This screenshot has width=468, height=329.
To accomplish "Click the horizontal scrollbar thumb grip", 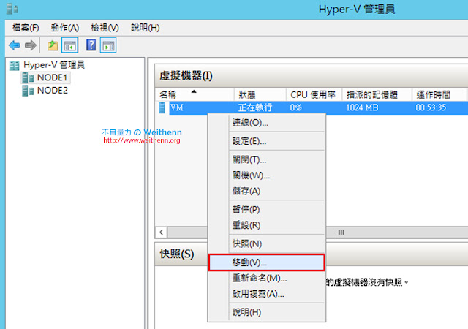I will point(341,232).
